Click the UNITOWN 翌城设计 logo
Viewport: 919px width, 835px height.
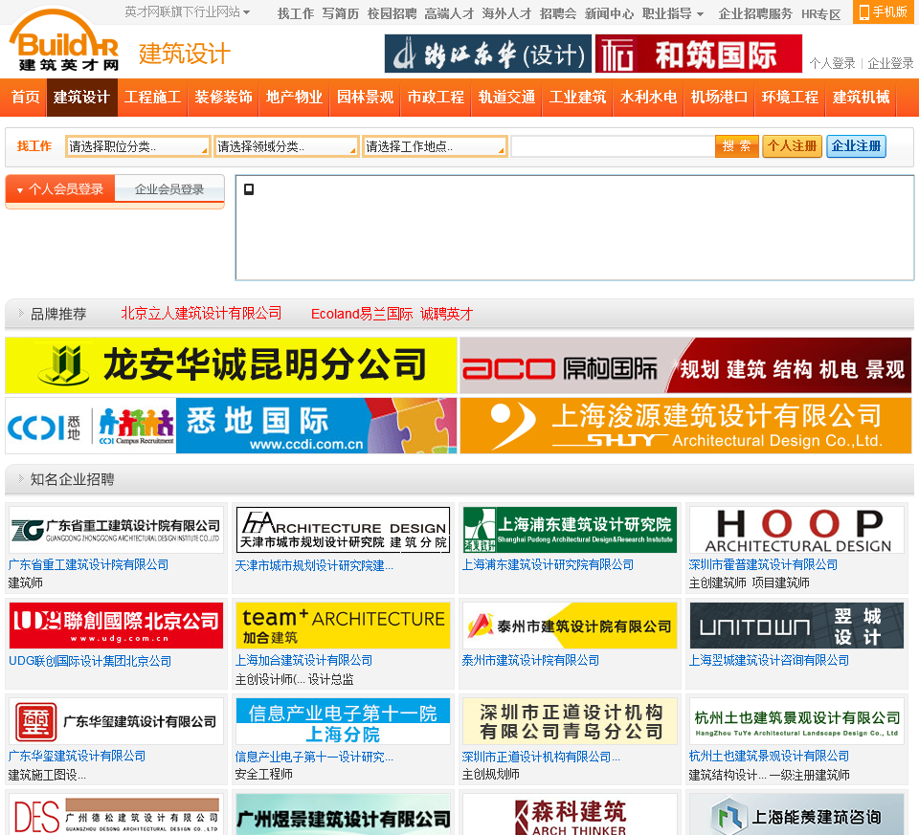click(797, 626)
